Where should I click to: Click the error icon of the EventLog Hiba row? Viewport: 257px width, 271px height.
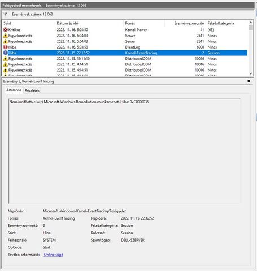pos(6,47)
